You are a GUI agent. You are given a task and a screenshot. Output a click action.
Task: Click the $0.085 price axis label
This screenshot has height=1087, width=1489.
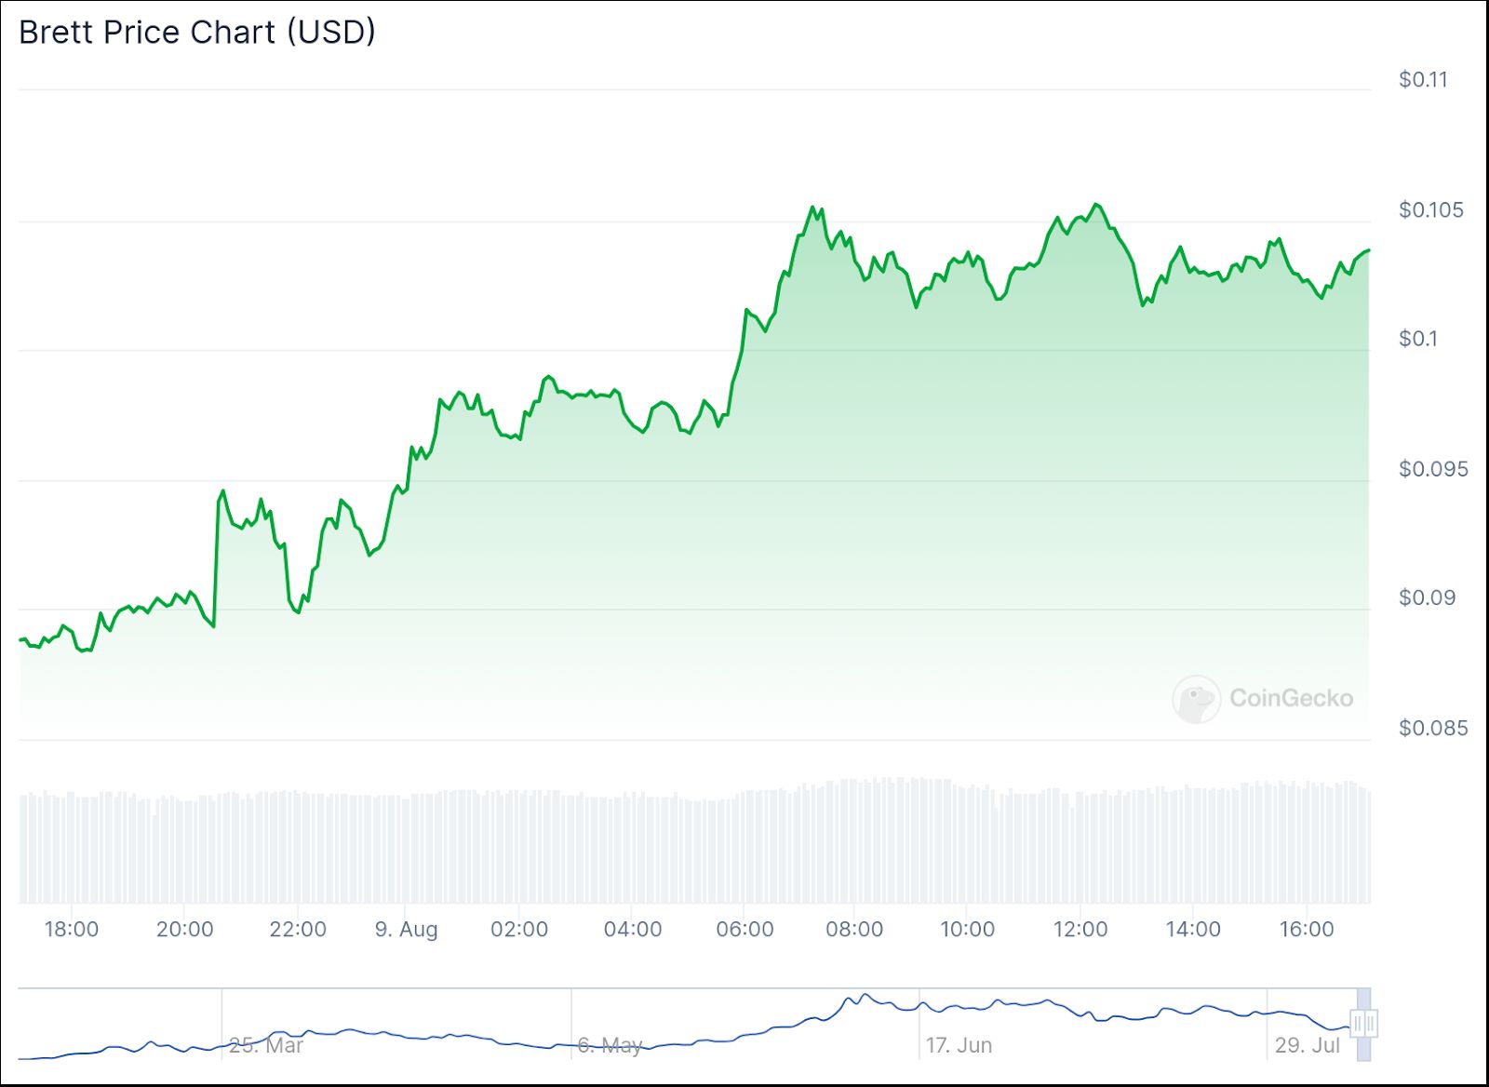[1433, 728]
